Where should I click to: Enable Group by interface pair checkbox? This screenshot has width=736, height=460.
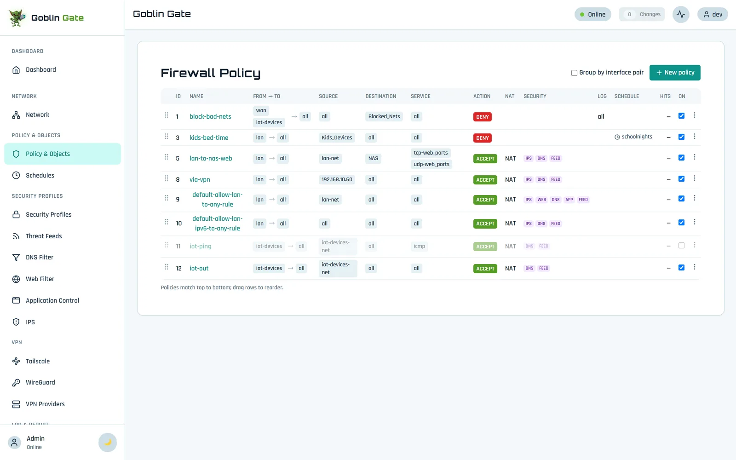click(x=574, y=73)
